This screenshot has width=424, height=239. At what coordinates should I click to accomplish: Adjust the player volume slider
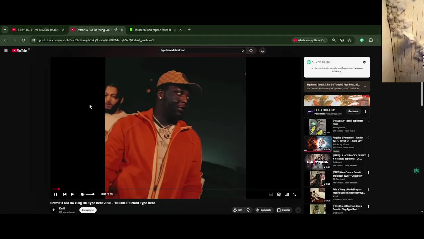pos(90,194)
